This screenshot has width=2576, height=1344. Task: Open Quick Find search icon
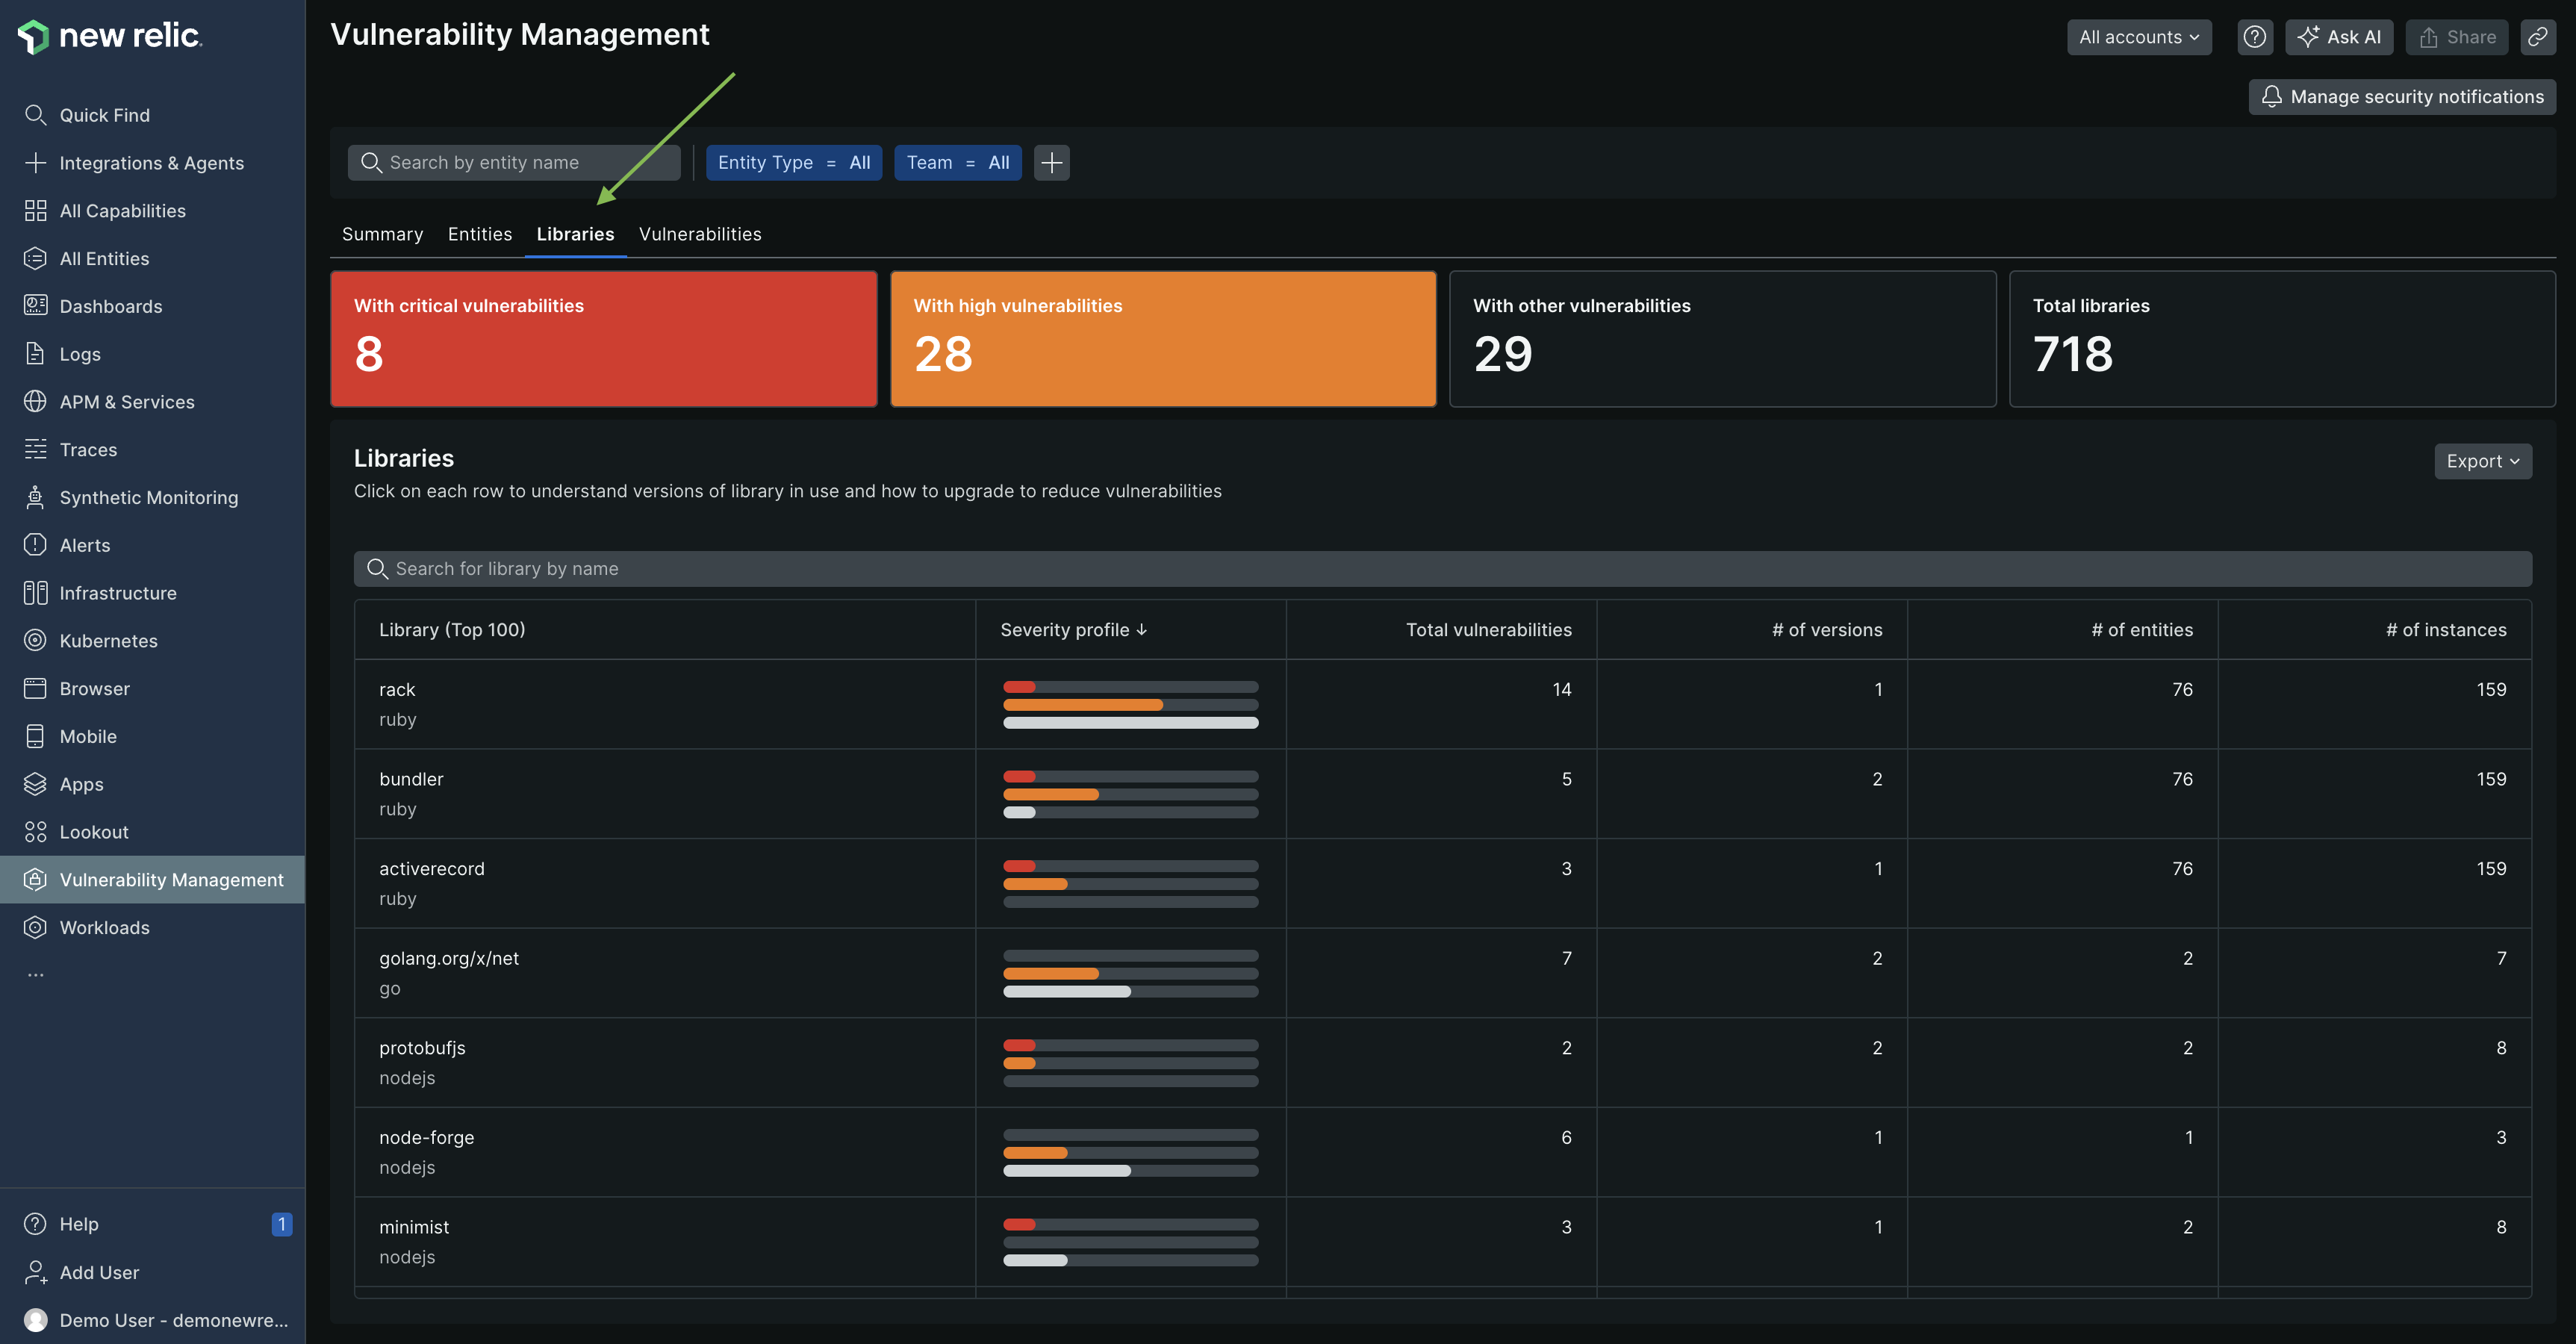(x=35, y=115)
